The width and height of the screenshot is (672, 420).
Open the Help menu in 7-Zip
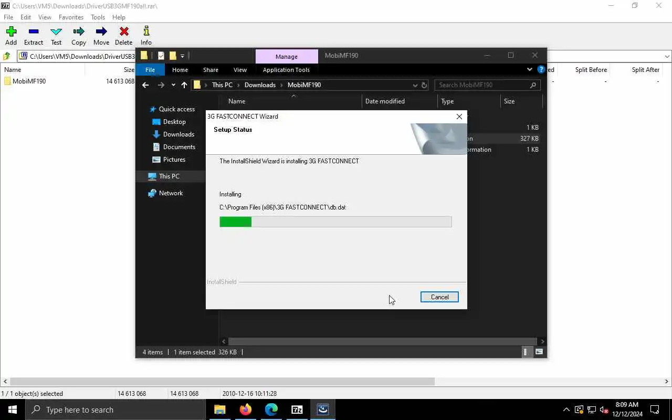[119, 17]
